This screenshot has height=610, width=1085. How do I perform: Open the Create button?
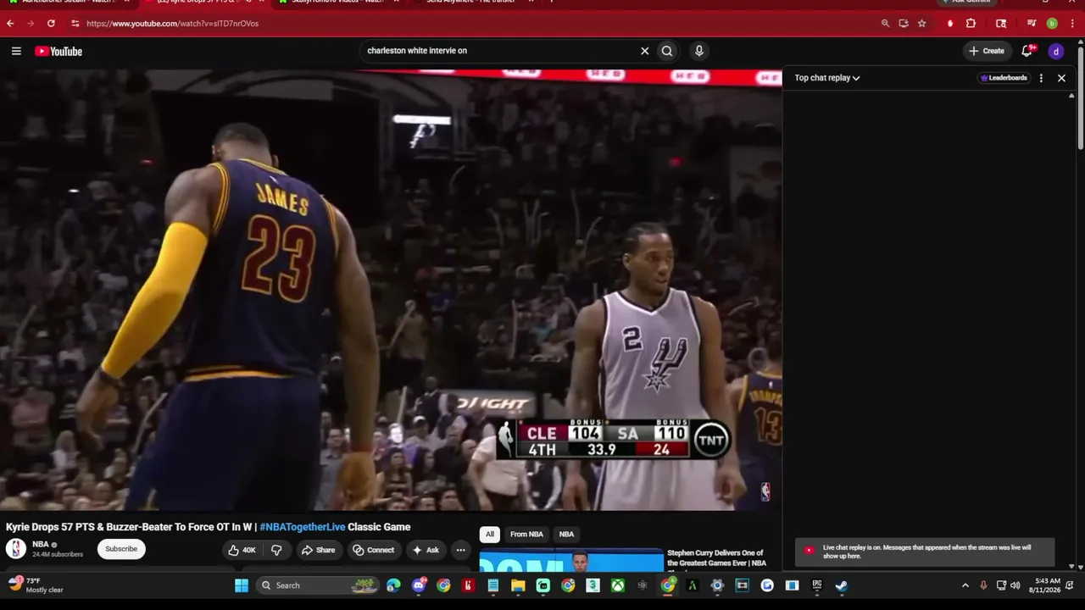(x=988, y=51)
